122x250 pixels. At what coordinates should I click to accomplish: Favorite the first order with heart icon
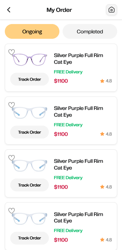coord(12,52)
